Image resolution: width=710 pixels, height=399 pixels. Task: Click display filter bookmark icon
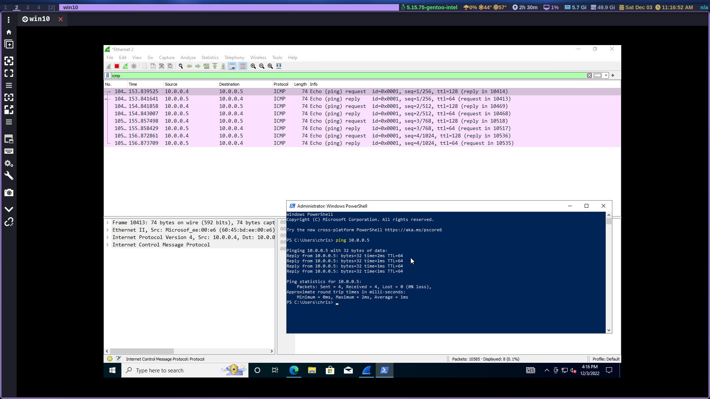(x=108, y=75)
